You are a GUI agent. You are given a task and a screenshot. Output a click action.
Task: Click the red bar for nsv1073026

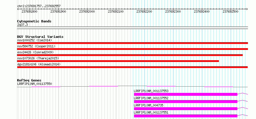(x=118, y=61)
